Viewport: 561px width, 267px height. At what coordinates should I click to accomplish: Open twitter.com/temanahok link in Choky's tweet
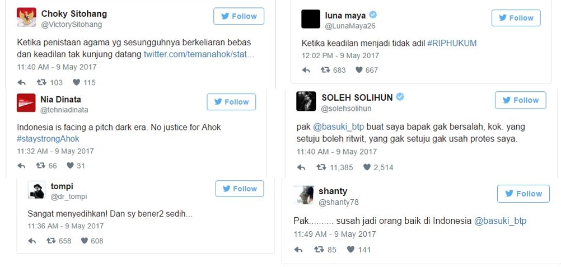(x=199, y=55)
